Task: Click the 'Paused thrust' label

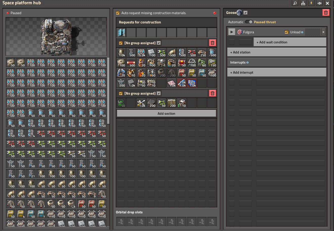Action: click(x=265, y=22)
